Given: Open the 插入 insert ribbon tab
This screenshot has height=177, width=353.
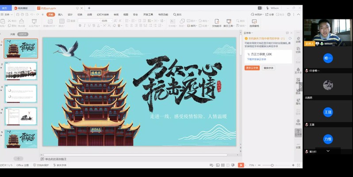Looking at the screenshot, I should click(60, 15).
